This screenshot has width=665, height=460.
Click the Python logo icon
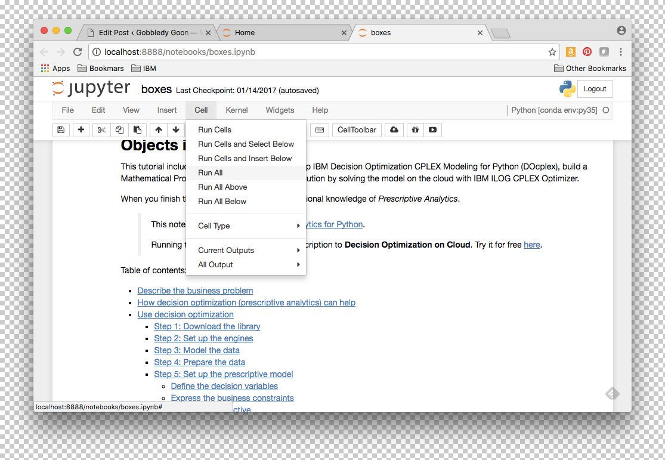tap(567, 89)
